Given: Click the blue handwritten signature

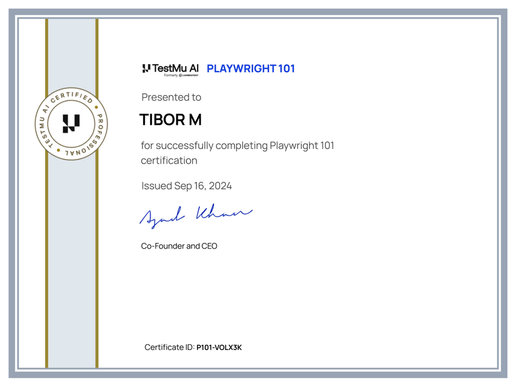Looking at the screenshot, I should tap(196, 216).
